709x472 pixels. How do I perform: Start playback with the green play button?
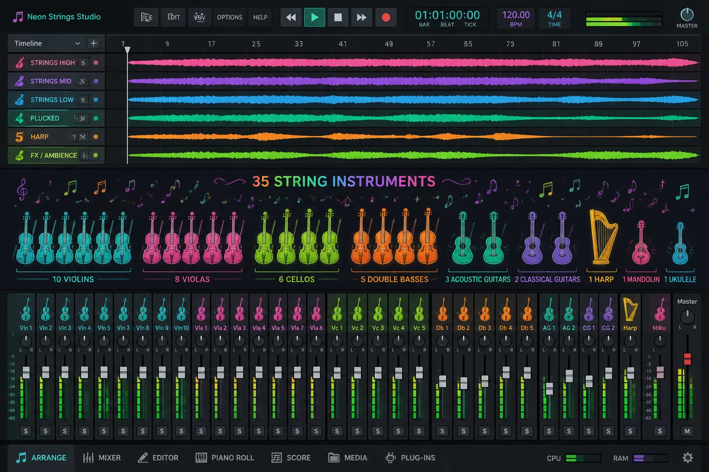point(315,18)
